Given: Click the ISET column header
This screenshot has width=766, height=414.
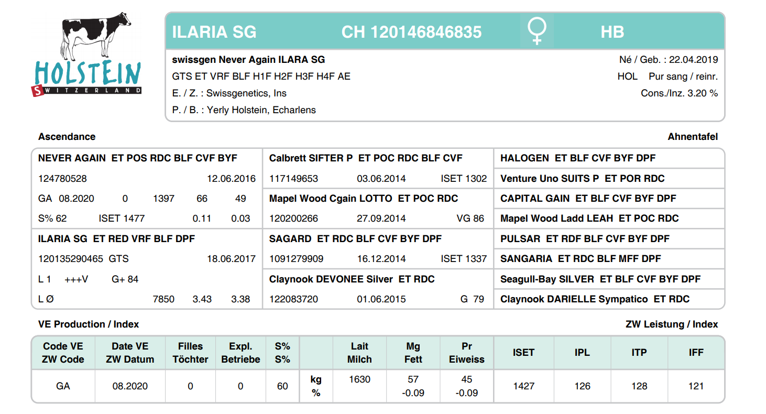Looking at the screenshot, I should pyautogui.click(x=523, y=353).
